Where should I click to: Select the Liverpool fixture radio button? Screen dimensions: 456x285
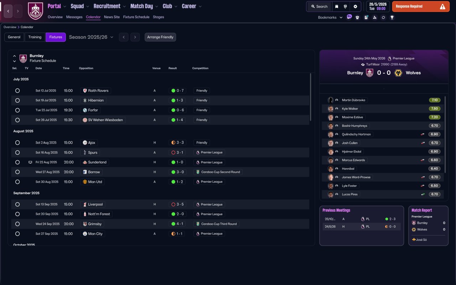[17, 204]
